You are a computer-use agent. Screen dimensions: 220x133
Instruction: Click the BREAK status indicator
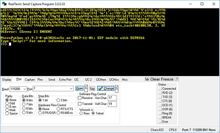pyautogui.click(x=160, y=117)
